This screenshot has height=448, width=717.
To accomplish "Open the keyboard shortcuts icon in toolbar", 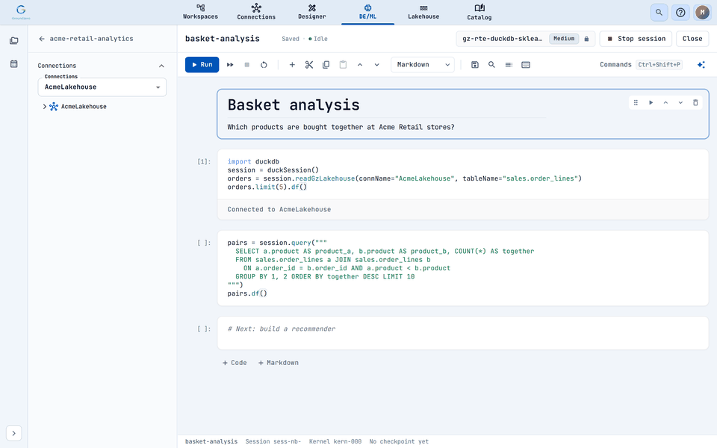I will [526, 65].
